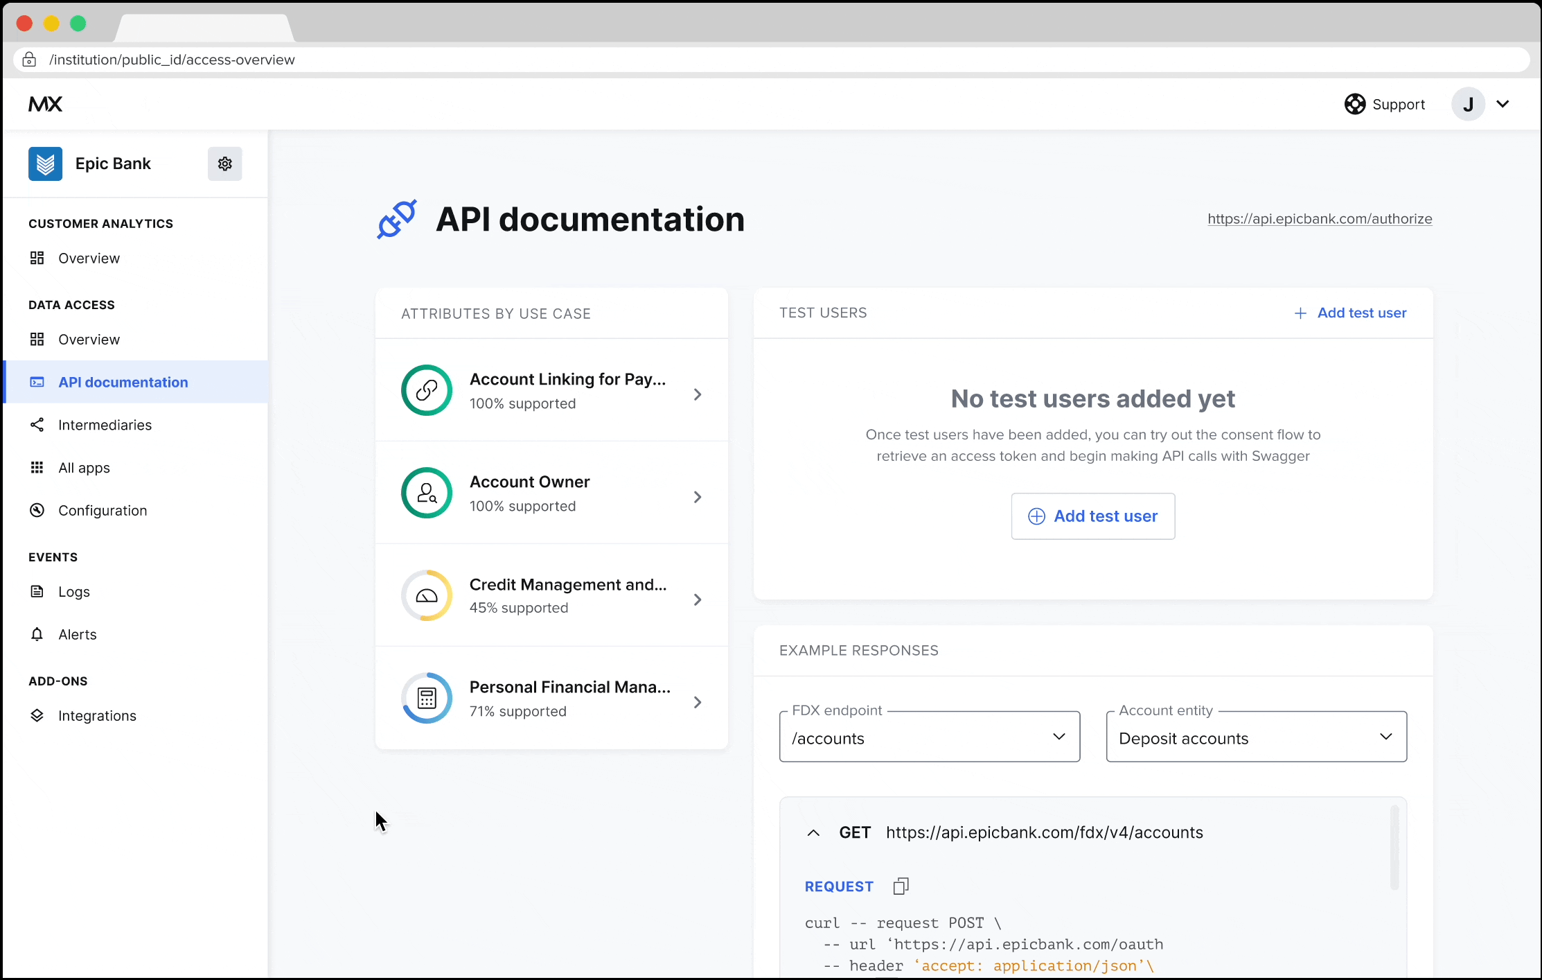Click the code panel vertical scrollbar

[x=1394, y=848]
